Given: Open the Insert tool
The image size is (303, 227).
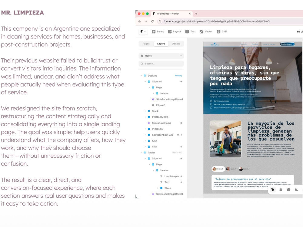Looking at the screenshot, I should coord(158,32).
